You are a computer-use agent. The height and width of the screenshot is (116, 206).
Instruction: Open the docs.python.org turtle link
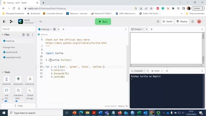coord(76,43)
